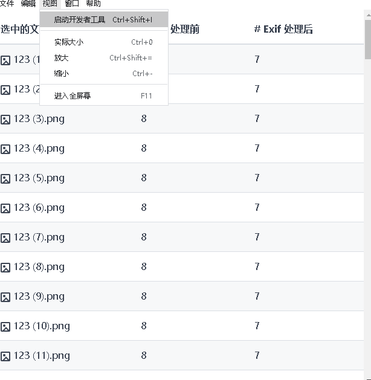The width and height of the screenshot is (371, 380).
Task: Click the # Exif 处理后 column header
Action: point(283,29)
